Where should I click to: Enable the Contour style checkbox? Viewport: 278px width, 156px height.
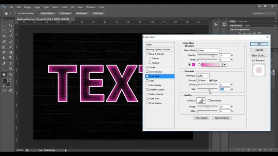(x=150, y=58)
